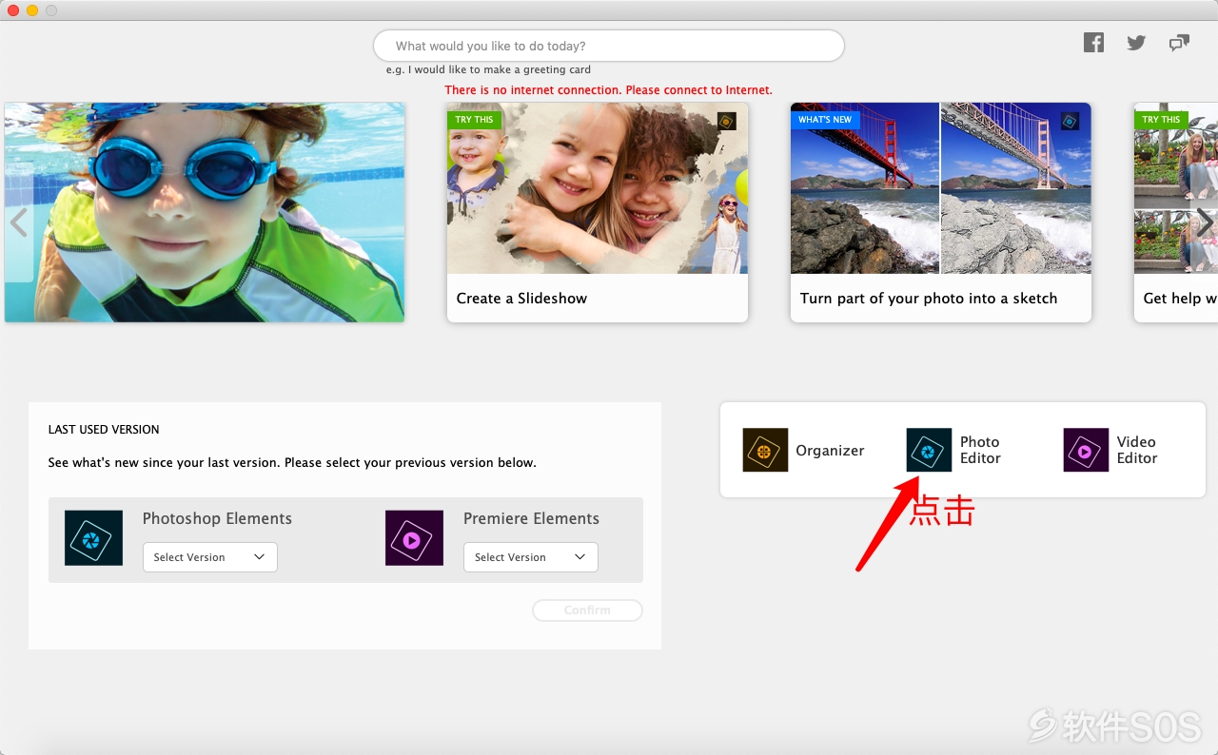Screen dimensions: 1218x755
Task: Click the WHAT'S NEW tag on the sketch card
Action: (825, 120)
